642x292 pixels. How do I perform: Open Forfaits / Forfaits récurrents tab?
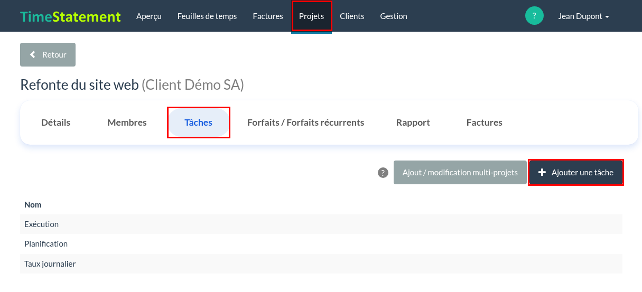pyautogui.click(x=305, y=123)
